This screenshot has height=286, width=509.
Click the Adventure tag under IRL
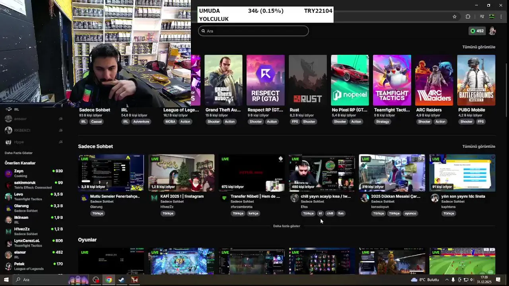coord(141,122)
